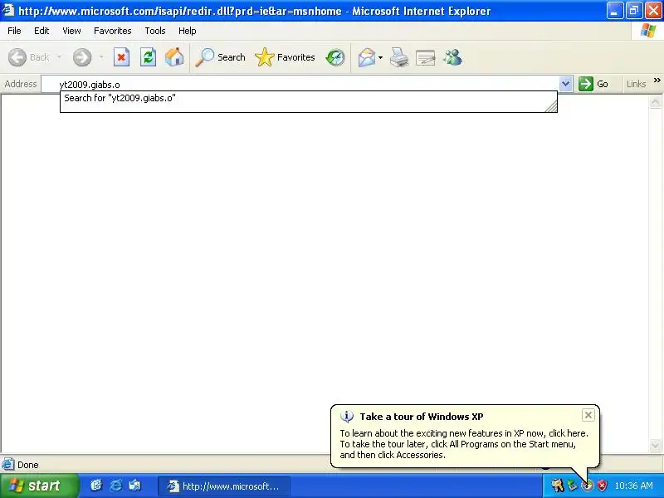Click the Mail envelope icon
The height and width of the screenshot is (498, 664).
point(367,57)
